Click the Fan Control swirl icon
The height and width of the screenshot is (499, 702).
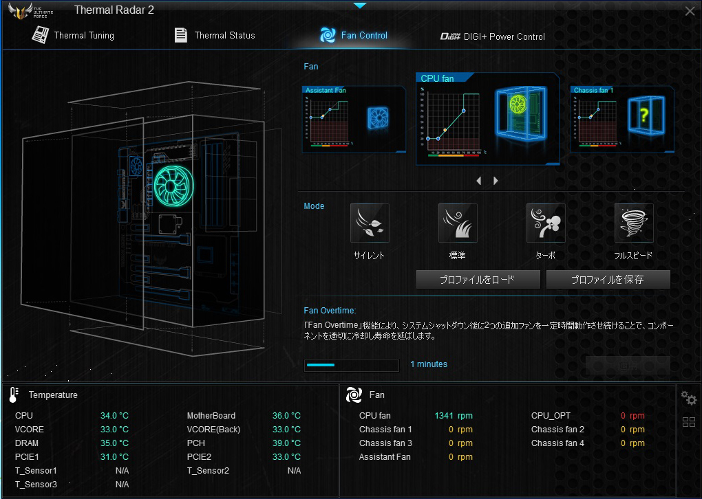(x=328, y=35)
